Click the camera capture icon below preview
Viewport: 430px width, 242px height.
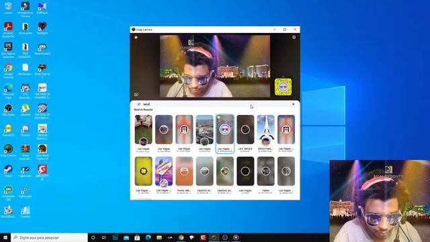[136, 94]
